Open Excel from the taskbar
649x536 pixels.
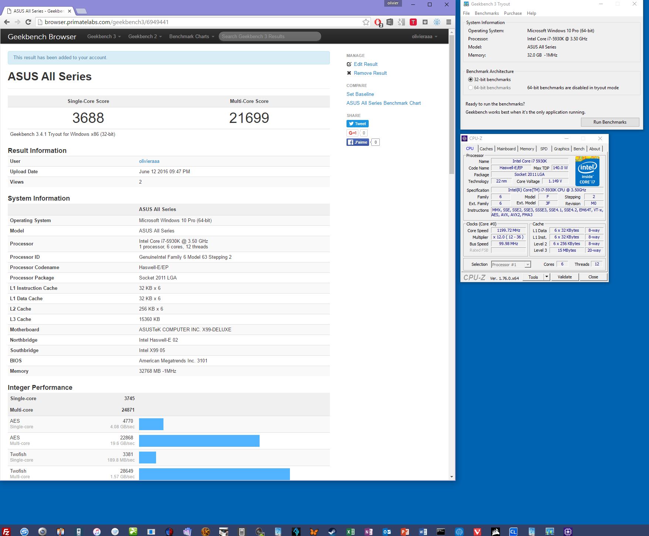[x=350, y=532]
